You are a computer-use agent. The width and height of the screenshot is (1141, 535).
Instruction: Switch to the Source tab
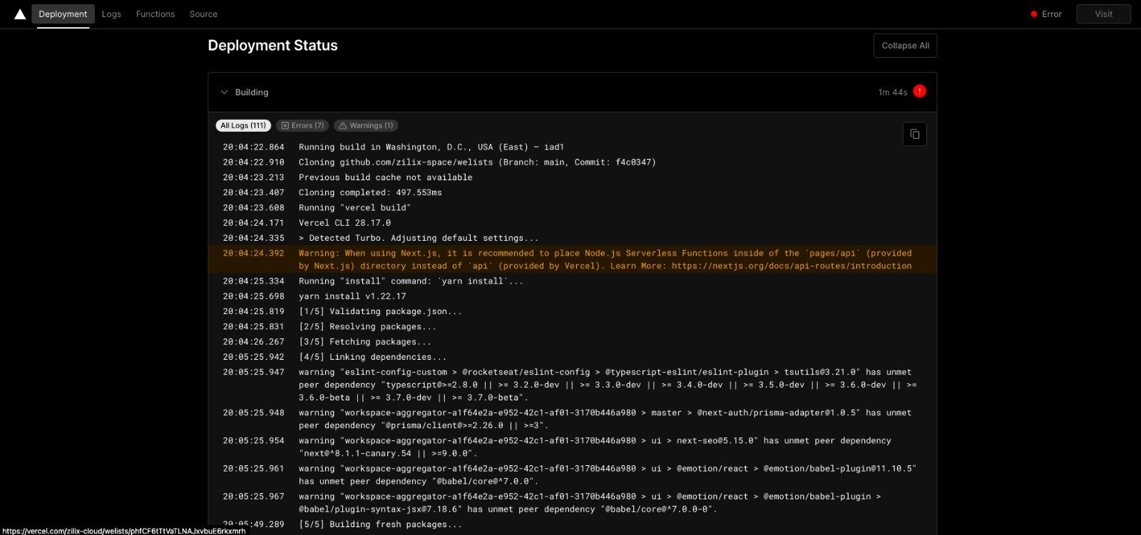tap(203, 14)
